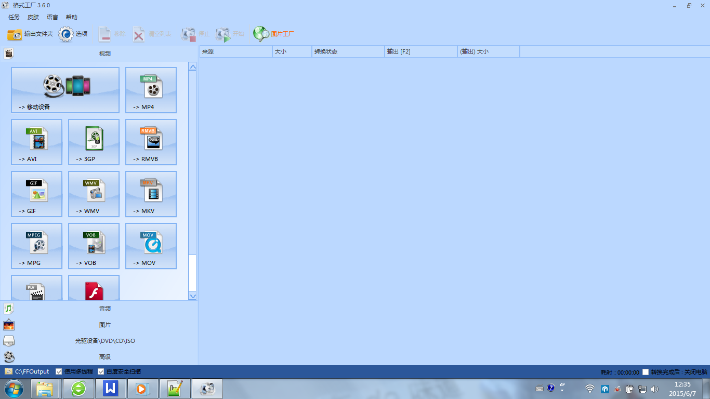
Task: Click the format list scroll-down arrow
Action: [x=192, y=296]
